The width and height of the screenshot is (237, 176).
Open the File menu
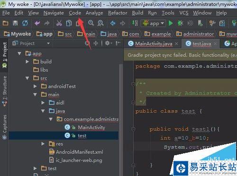[6, 13]
